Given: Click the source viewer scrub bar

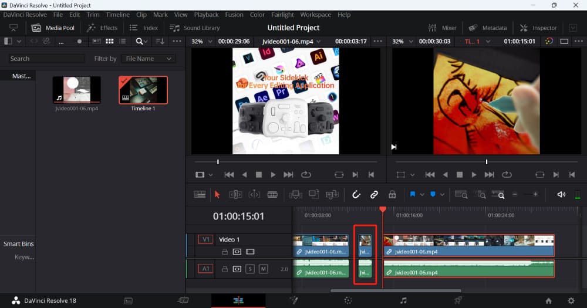Looking at the screenshot, I should coord(286,162).
